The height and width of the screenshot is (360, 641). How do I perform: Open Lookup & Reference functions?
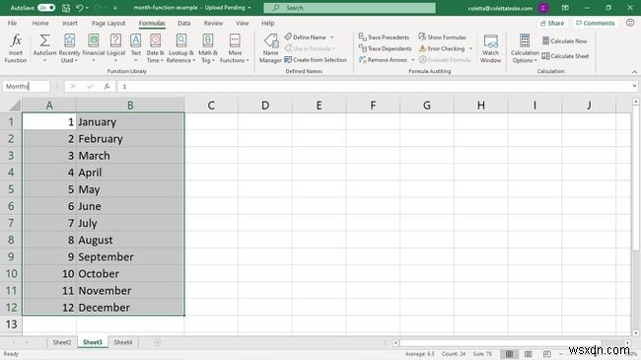[181, 48]
